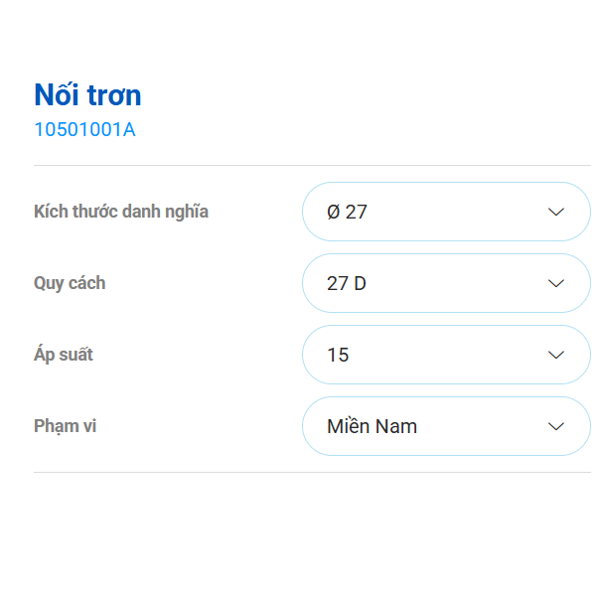
Task: Open the Ø 27 size dropdown
Action: [445, 212]
